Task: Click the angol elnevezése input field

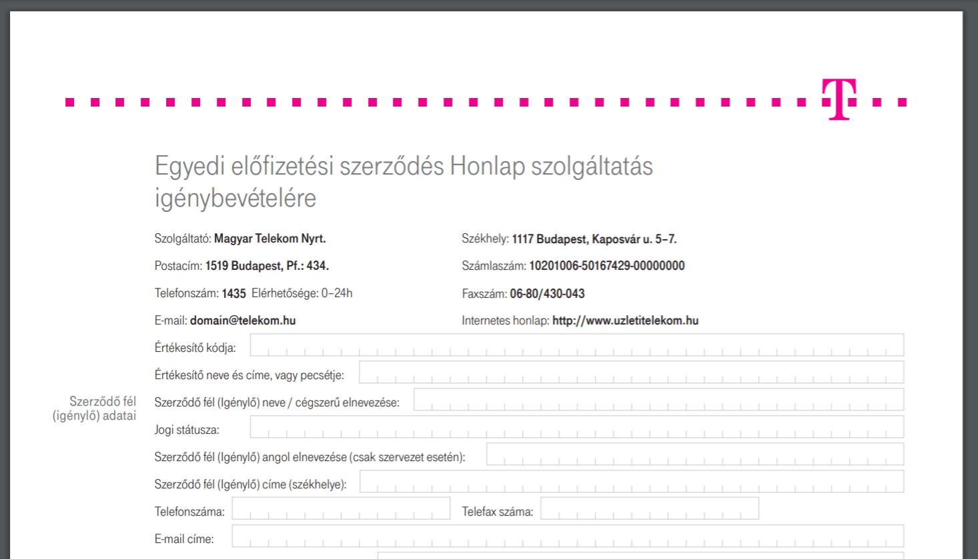Action: [x=695, y=454]
